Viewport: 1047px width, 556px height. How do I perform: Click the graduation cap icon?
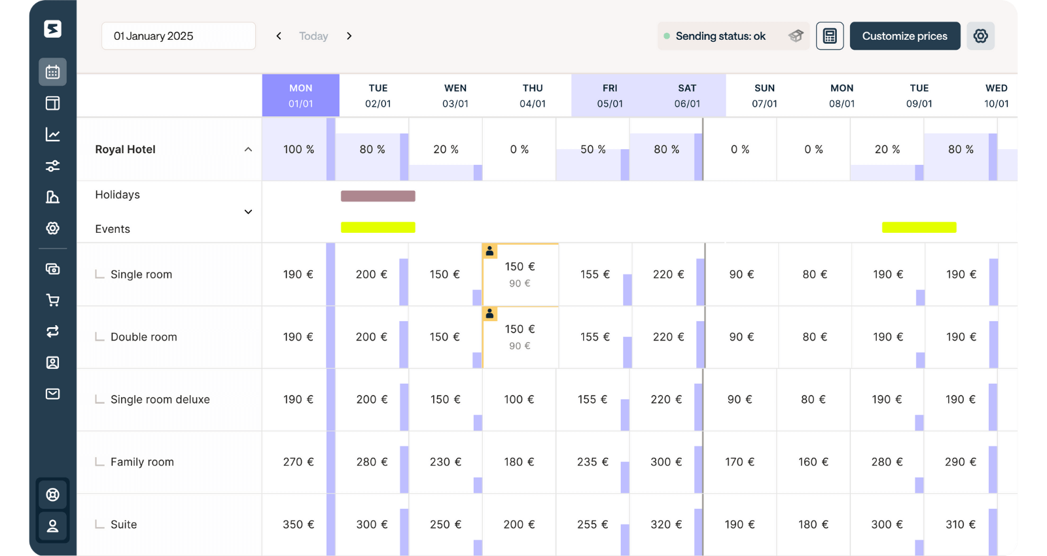click(796, 36)
